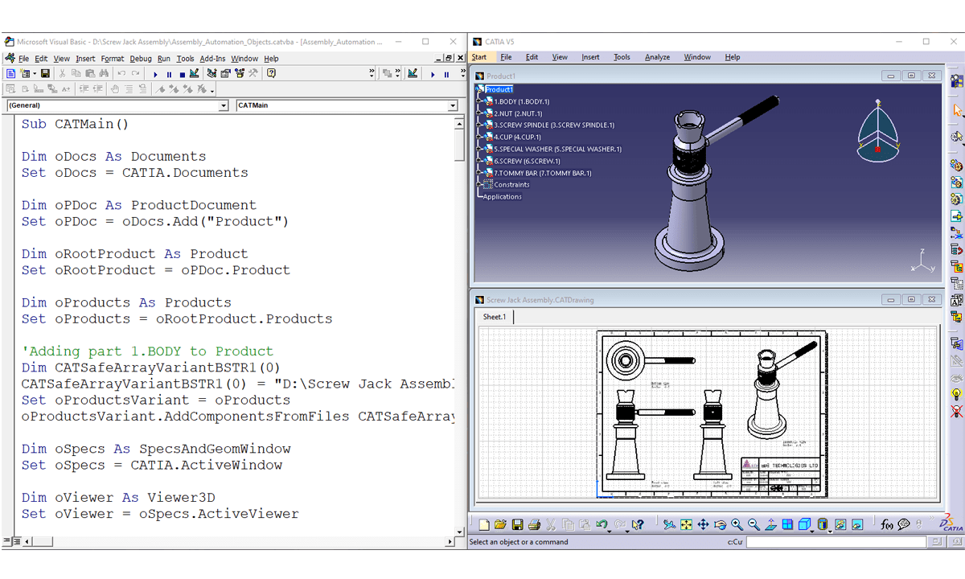Toggle Break mode with the pause icon
This screenshot has width=965, height=579.
(169, 73)
